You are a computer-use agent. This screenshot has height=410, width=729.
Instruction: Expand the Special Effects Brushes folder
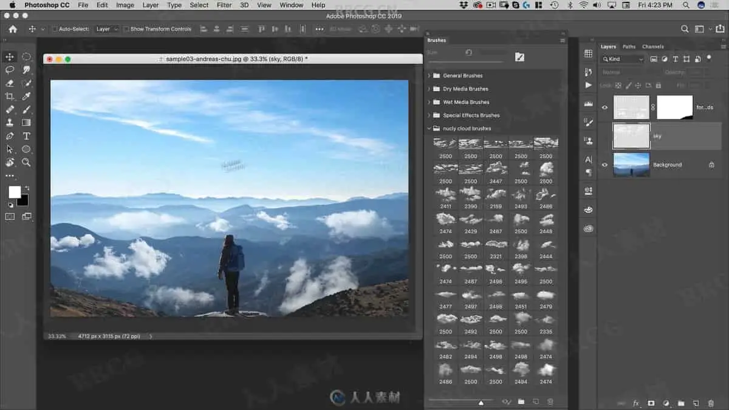(x=429, y=115)
